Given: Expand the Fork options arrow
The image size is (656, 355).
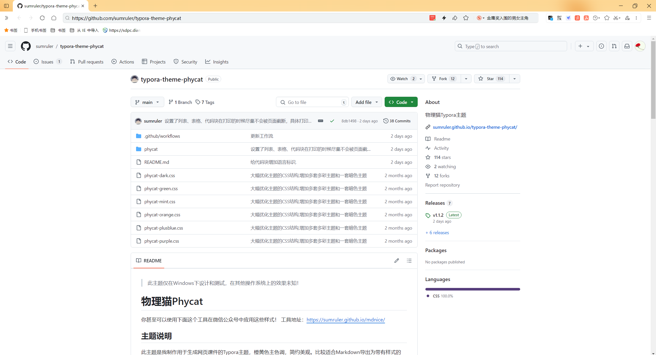Looking at the screenshot, I should click(466, 79).
